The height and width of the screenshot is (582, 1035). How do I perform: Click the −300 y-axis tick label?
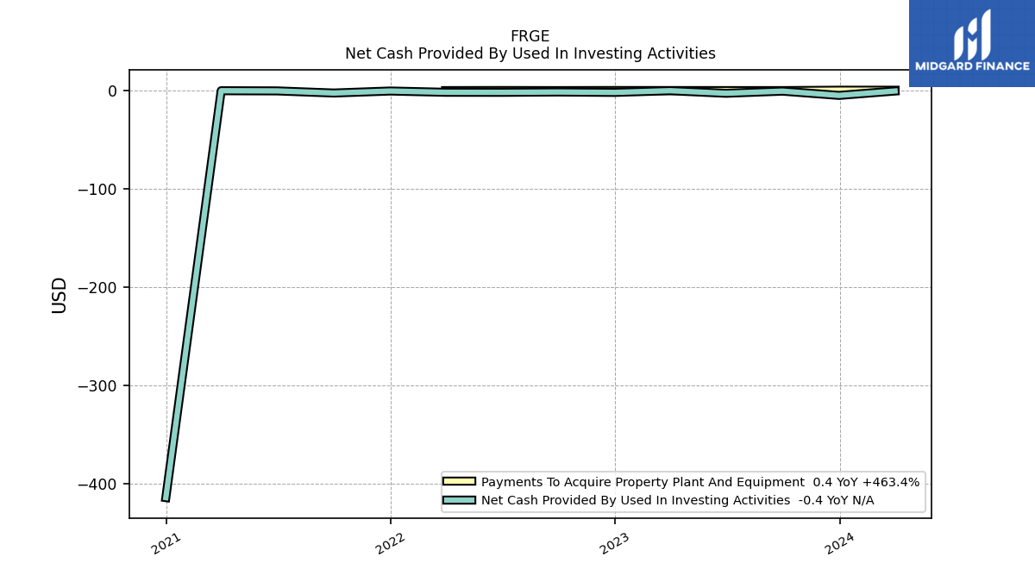[97, 385]
